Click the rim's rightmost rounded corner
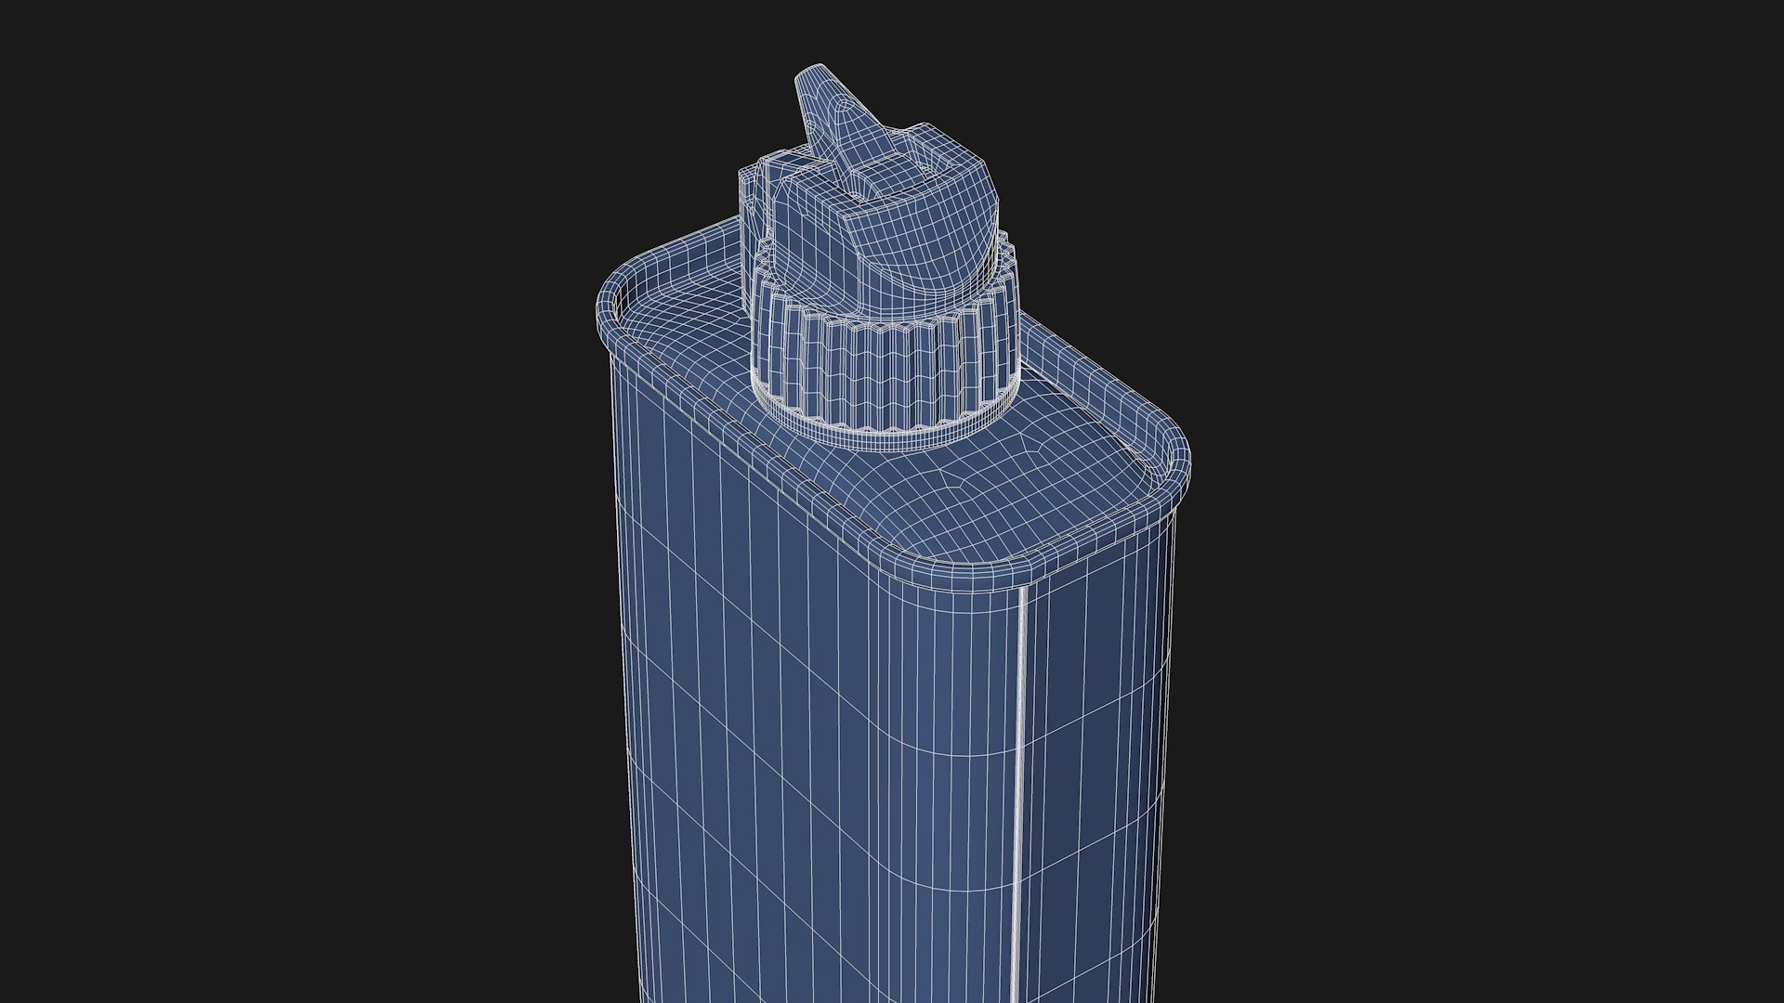 click(1173, 466)
